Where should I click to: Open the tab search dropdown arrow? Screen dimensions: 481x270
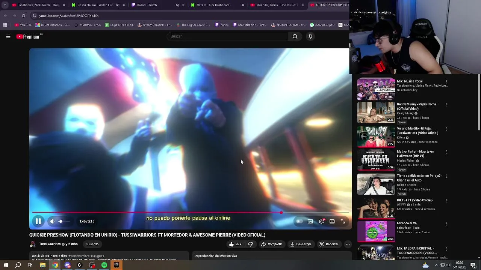pos(5,5)
